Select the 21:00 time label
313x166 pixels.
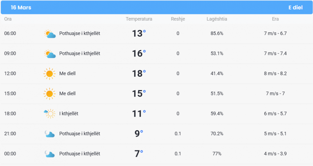pyautogui.click(x=10, y=134)
